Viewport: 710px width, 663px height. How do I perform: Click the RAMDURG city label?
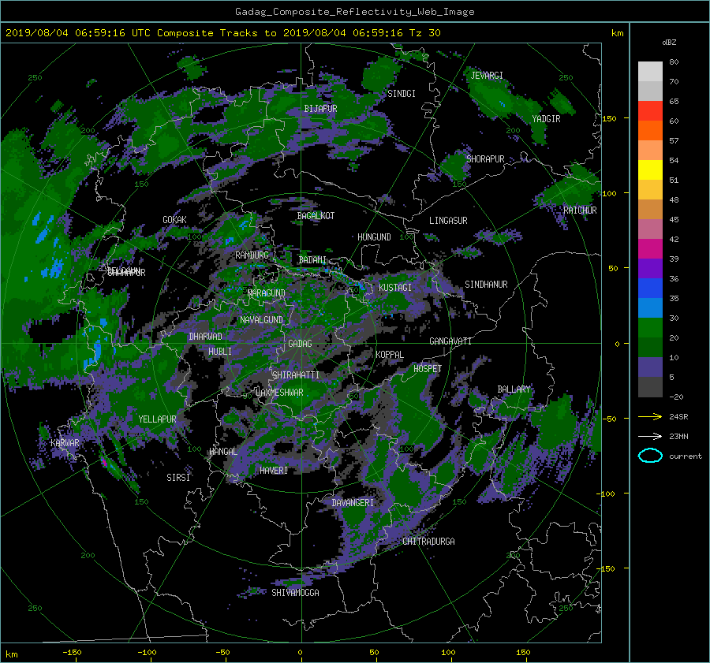252,255
